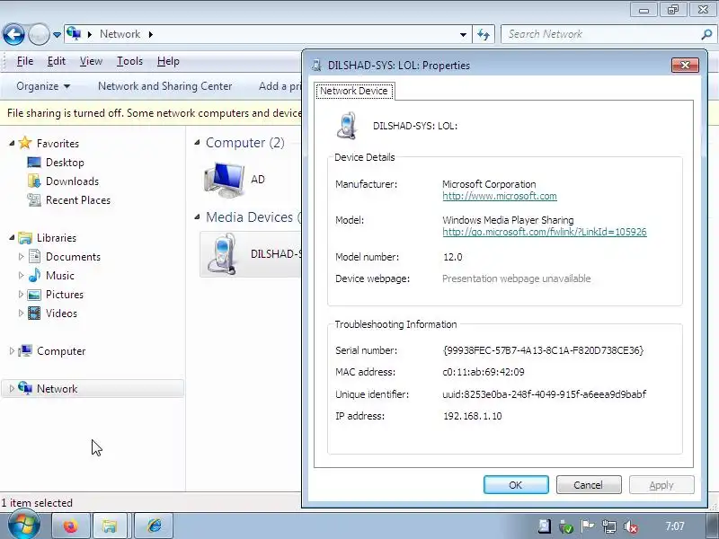The width and height of the screenshot is (719, 539).
Task: Select the Desktop icon under Favorites
Action: coord(34,163)
